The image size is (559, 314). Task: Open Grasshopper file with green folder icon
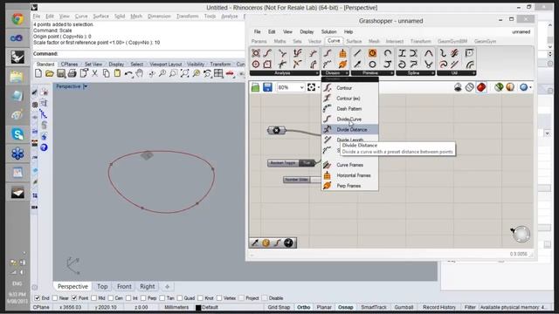(255, 87)
